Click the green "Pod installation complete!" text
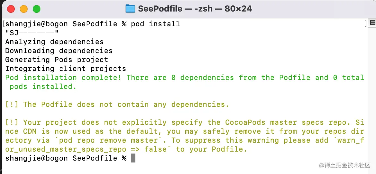 coord(63,78)
